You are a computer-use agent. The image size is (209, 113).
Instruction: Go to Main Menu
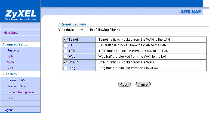tap(11, 33)
